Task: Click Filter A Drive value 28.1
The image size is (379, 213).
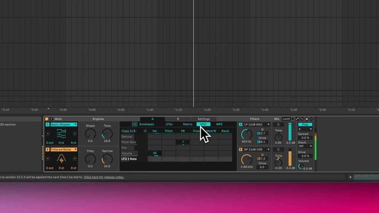Action: pos(262,142)
